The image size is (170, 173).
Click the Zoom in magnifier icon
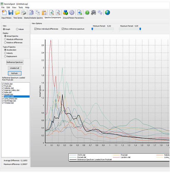coord(52,12)
